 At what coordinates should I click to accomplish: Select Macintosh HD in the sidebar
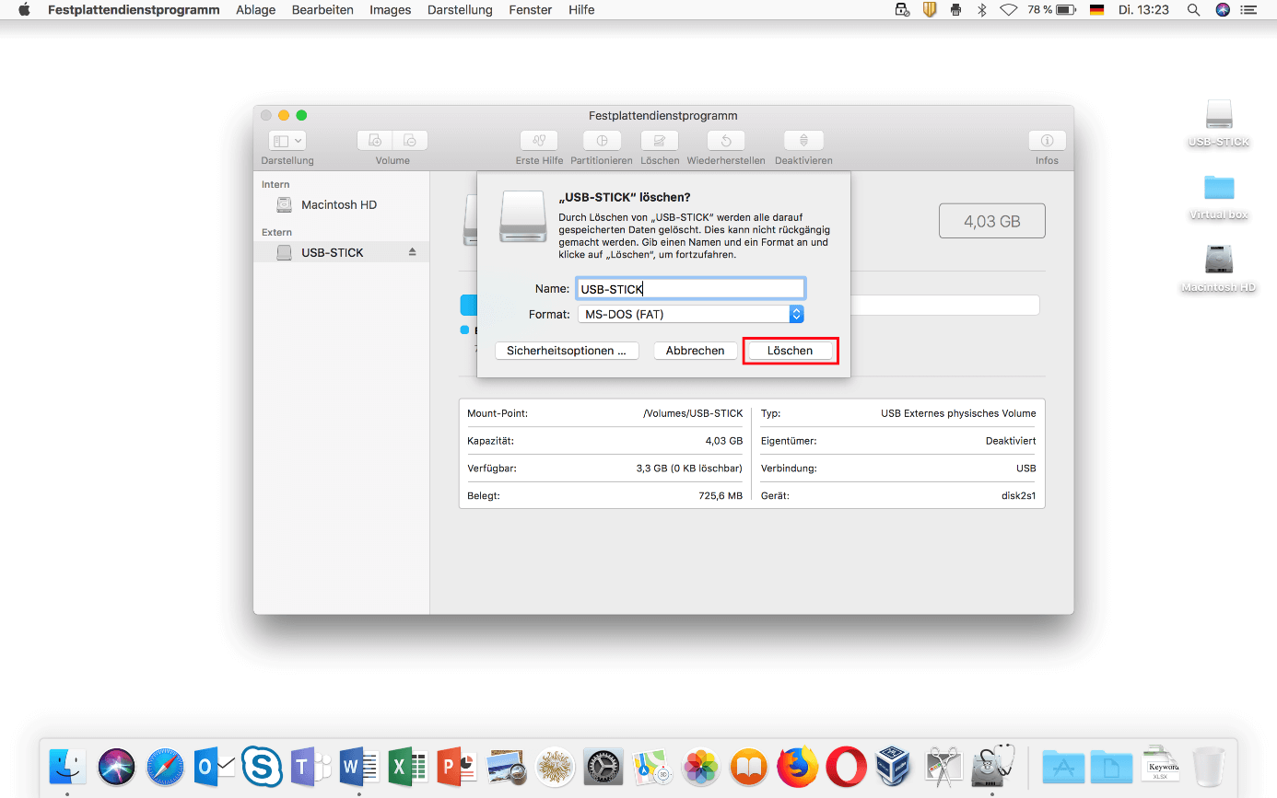click(341, 204)
